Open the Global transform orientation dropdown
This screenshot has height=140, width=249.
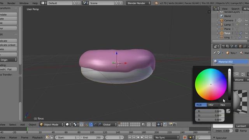[x=110, y=124]
